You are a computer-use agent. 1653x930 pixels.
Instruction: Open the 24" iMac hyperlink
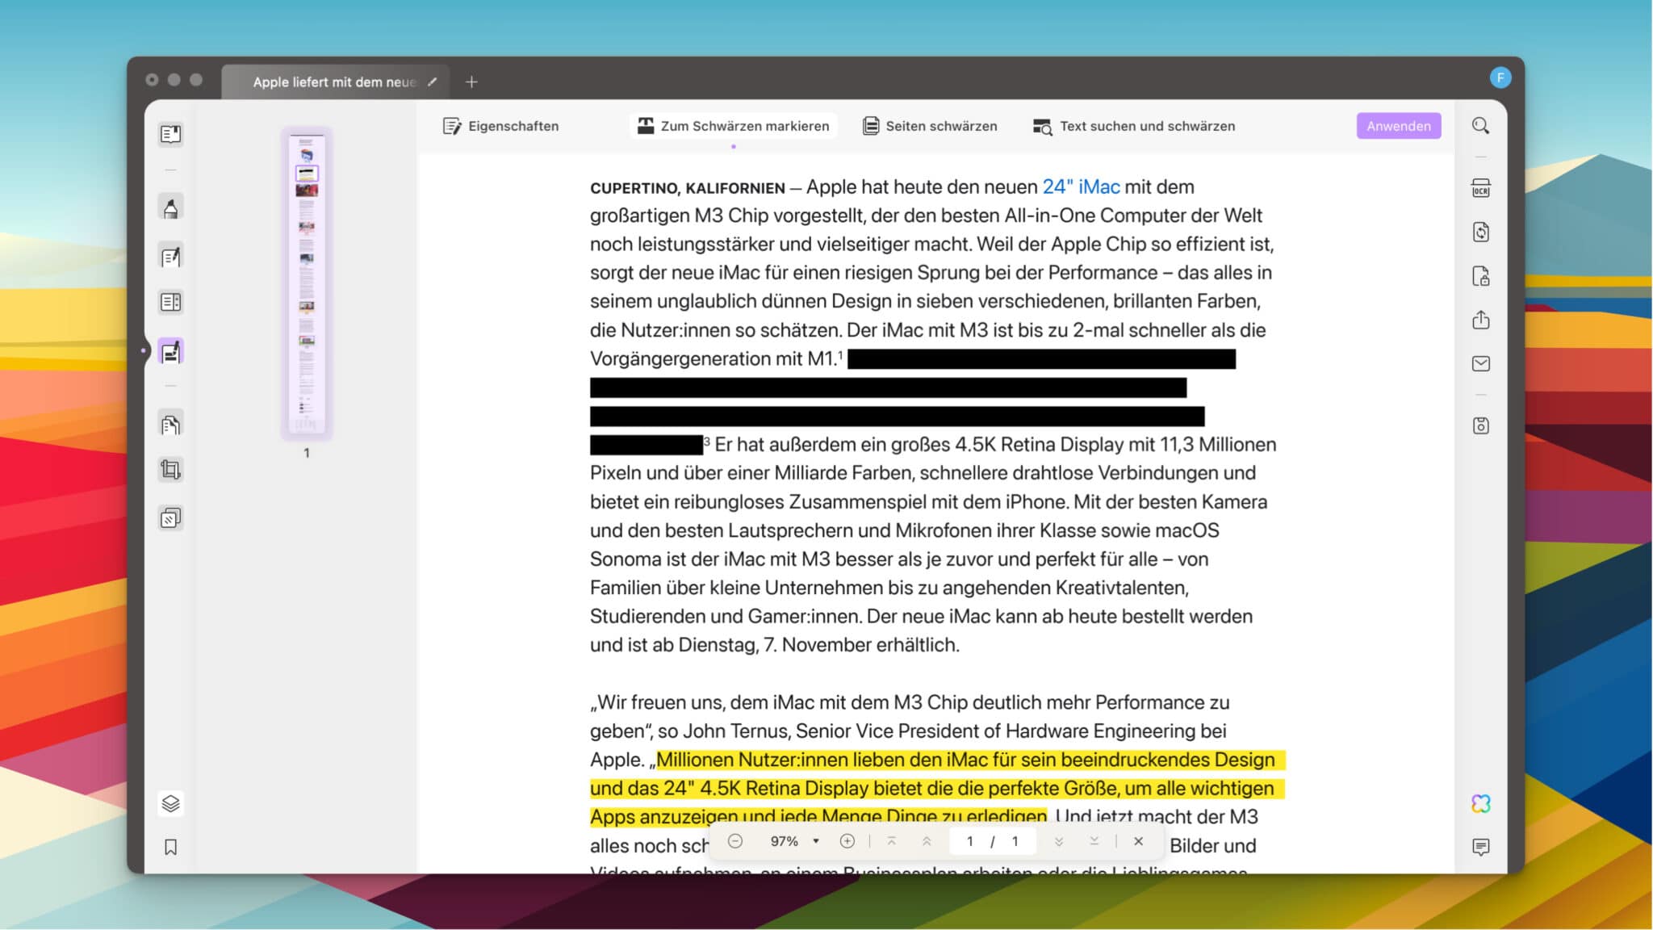coord(1081,186)
